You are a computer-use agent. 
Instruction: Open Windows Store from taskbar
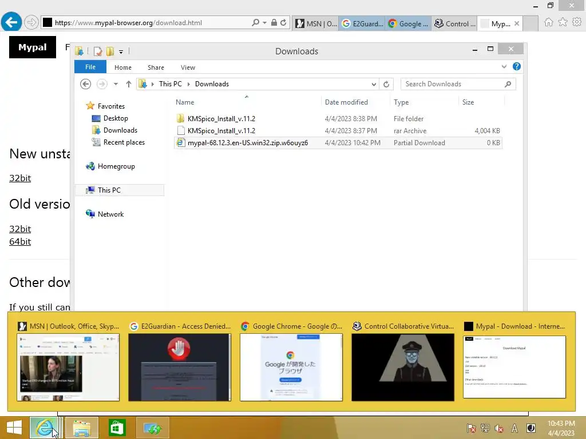117,428
